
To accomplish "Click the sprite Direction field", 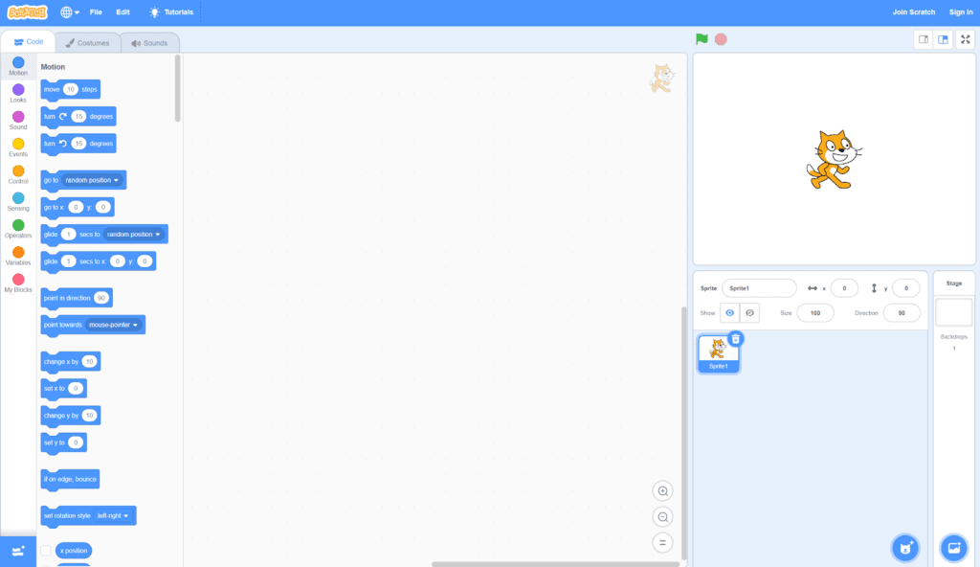I will (x=902, y=313).
